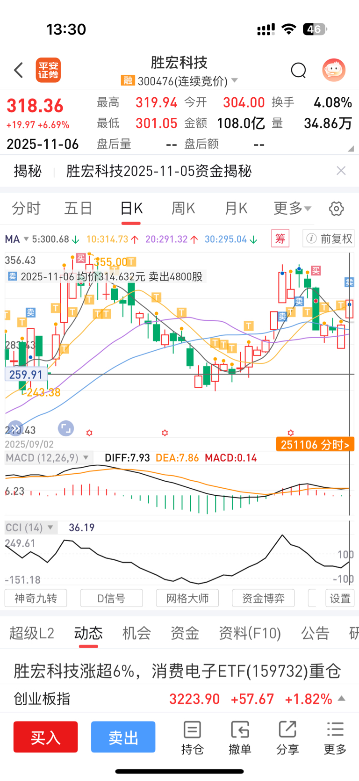Viewport: 359px width, 781px height.
Task: Switch to the 月K tab
Action: coord(236,208)
